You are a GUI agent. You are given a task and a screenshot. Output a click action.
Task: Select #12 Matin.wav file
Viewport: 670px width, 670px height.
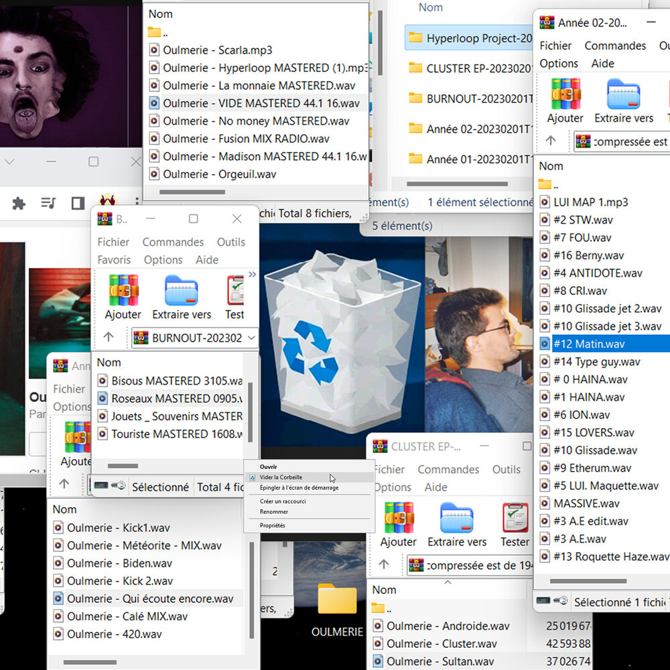(x=589, y=344)
